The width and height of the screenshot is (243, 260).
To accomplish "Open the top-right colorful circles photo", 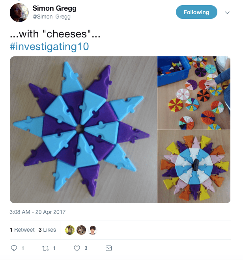I will [194, 93].
